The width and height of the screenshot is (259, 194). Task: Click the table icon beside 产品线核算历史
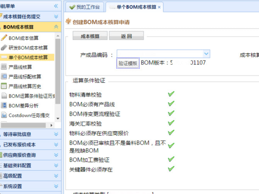pos(4,86)
